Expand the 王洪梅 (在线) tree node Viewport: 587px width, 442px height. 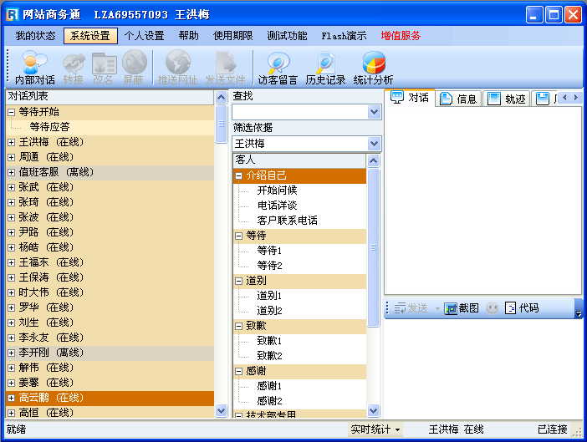[x=12, y=142]
